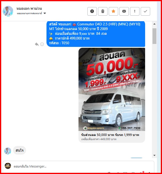Viewport: 162px width, 174px height.
Task: Click the chat scrollbar down arrow
Action: point(154,155)
